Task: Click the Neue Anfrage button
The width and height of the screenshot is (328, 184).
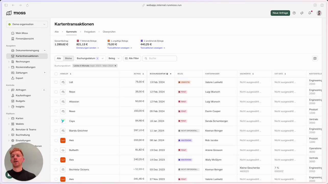Action: tap(280, 13)
